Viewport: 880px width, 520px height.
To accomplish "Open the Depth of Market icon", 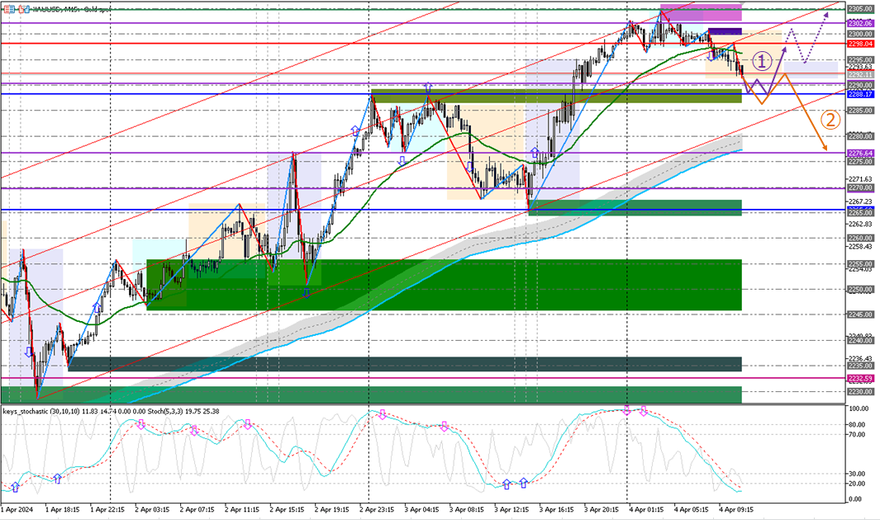I will tap(10, 9).
